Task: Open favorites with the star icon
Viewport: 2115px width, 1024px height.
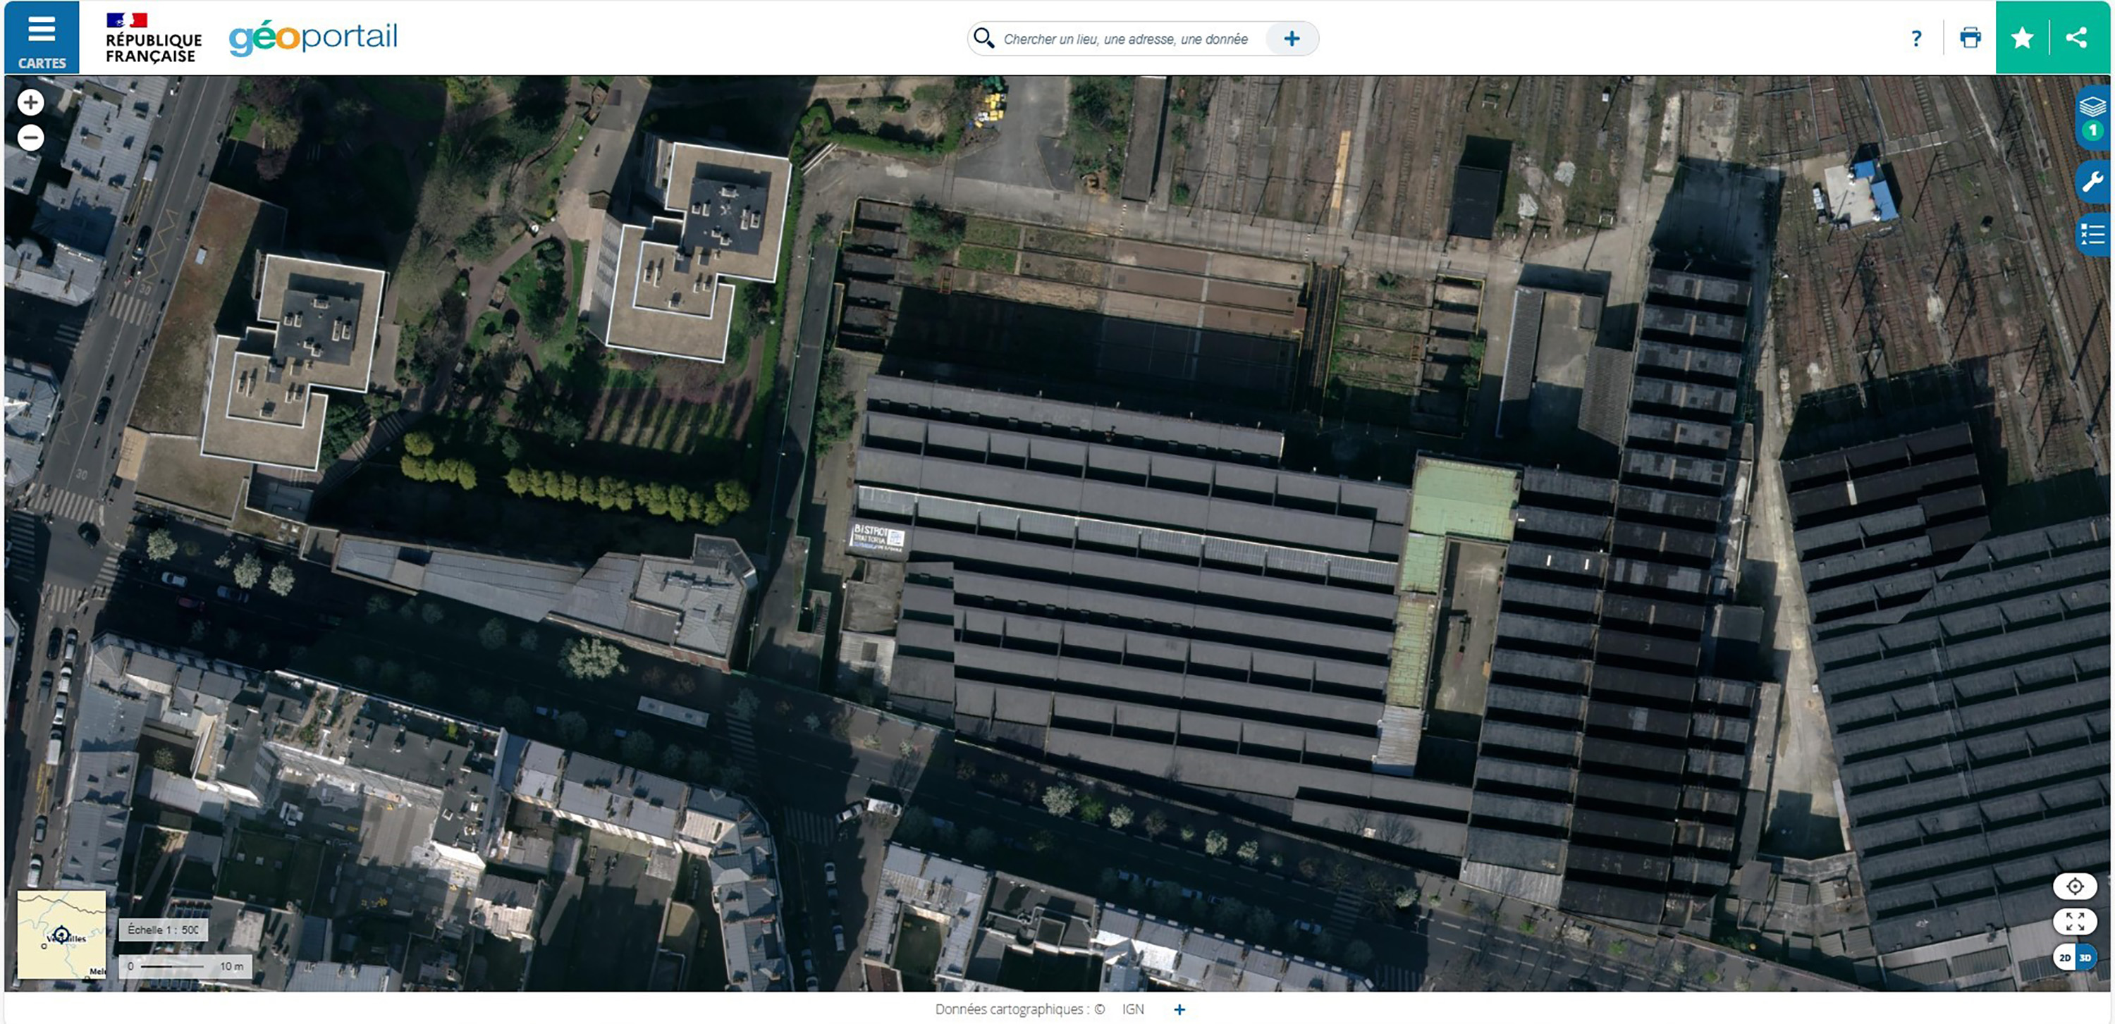Action: pos(2022,38)
